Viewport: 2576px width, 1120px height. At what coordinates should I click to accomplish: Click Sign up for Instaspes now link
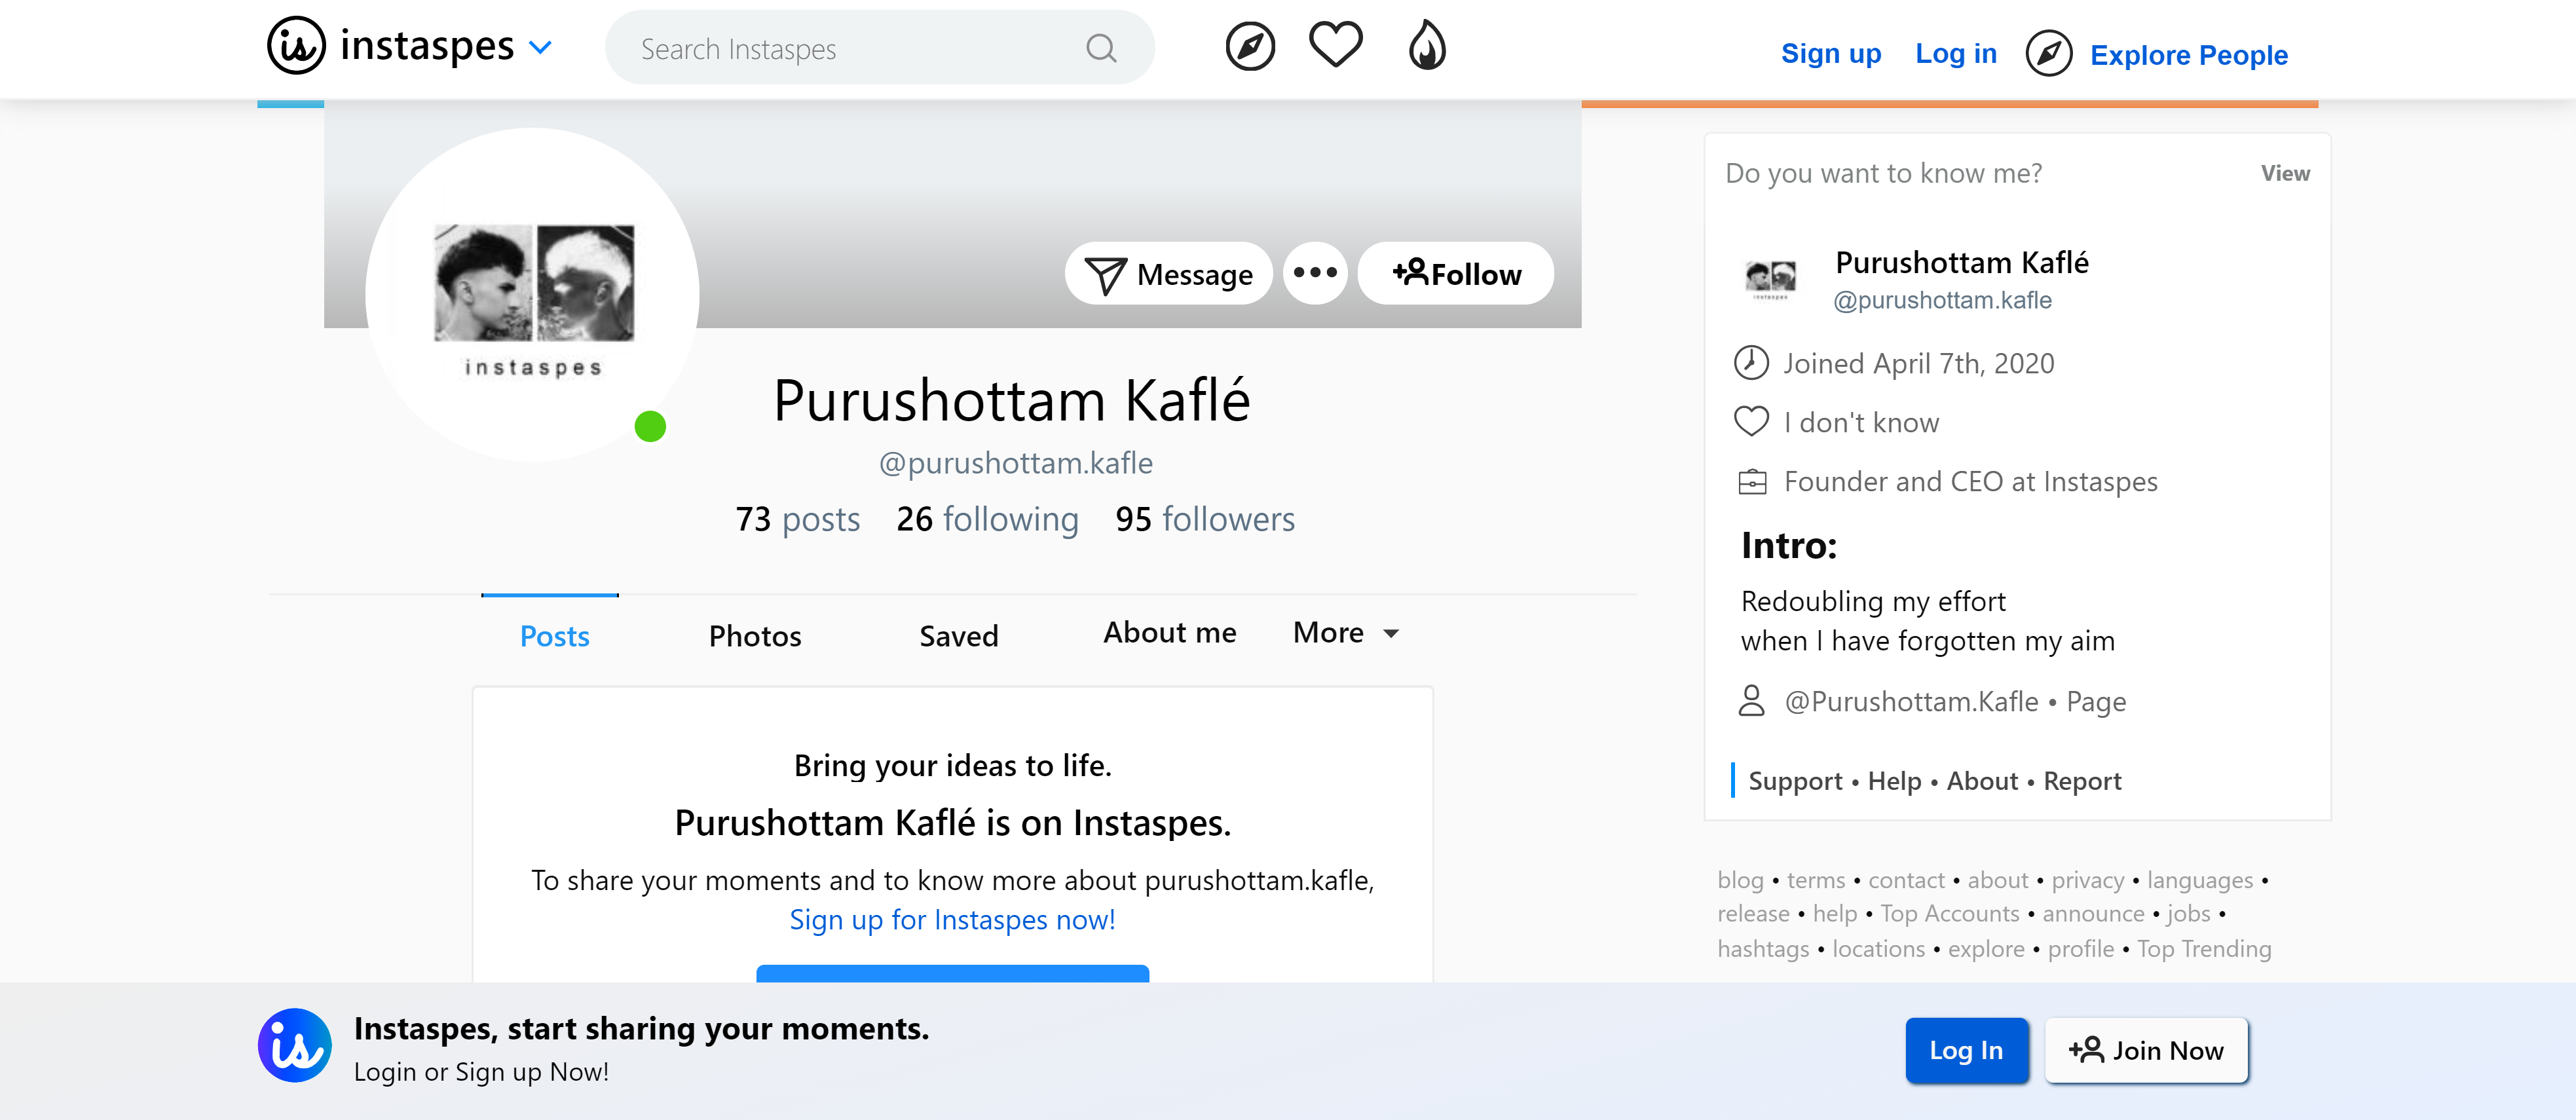952,920
